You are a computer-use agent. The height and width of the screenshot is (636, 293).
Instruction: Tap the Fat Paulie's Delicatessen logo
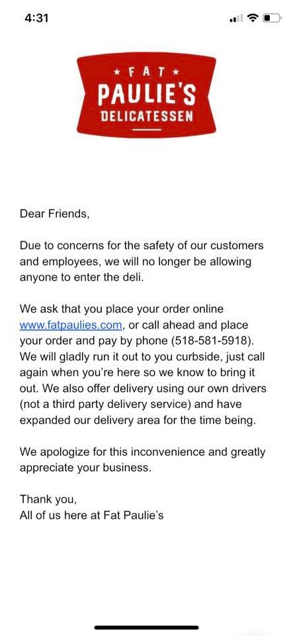146,95
